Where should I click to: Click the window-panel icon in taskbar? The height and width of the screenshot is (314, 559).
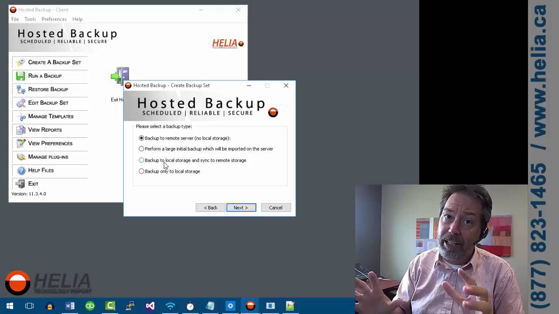tap(270, 306)
